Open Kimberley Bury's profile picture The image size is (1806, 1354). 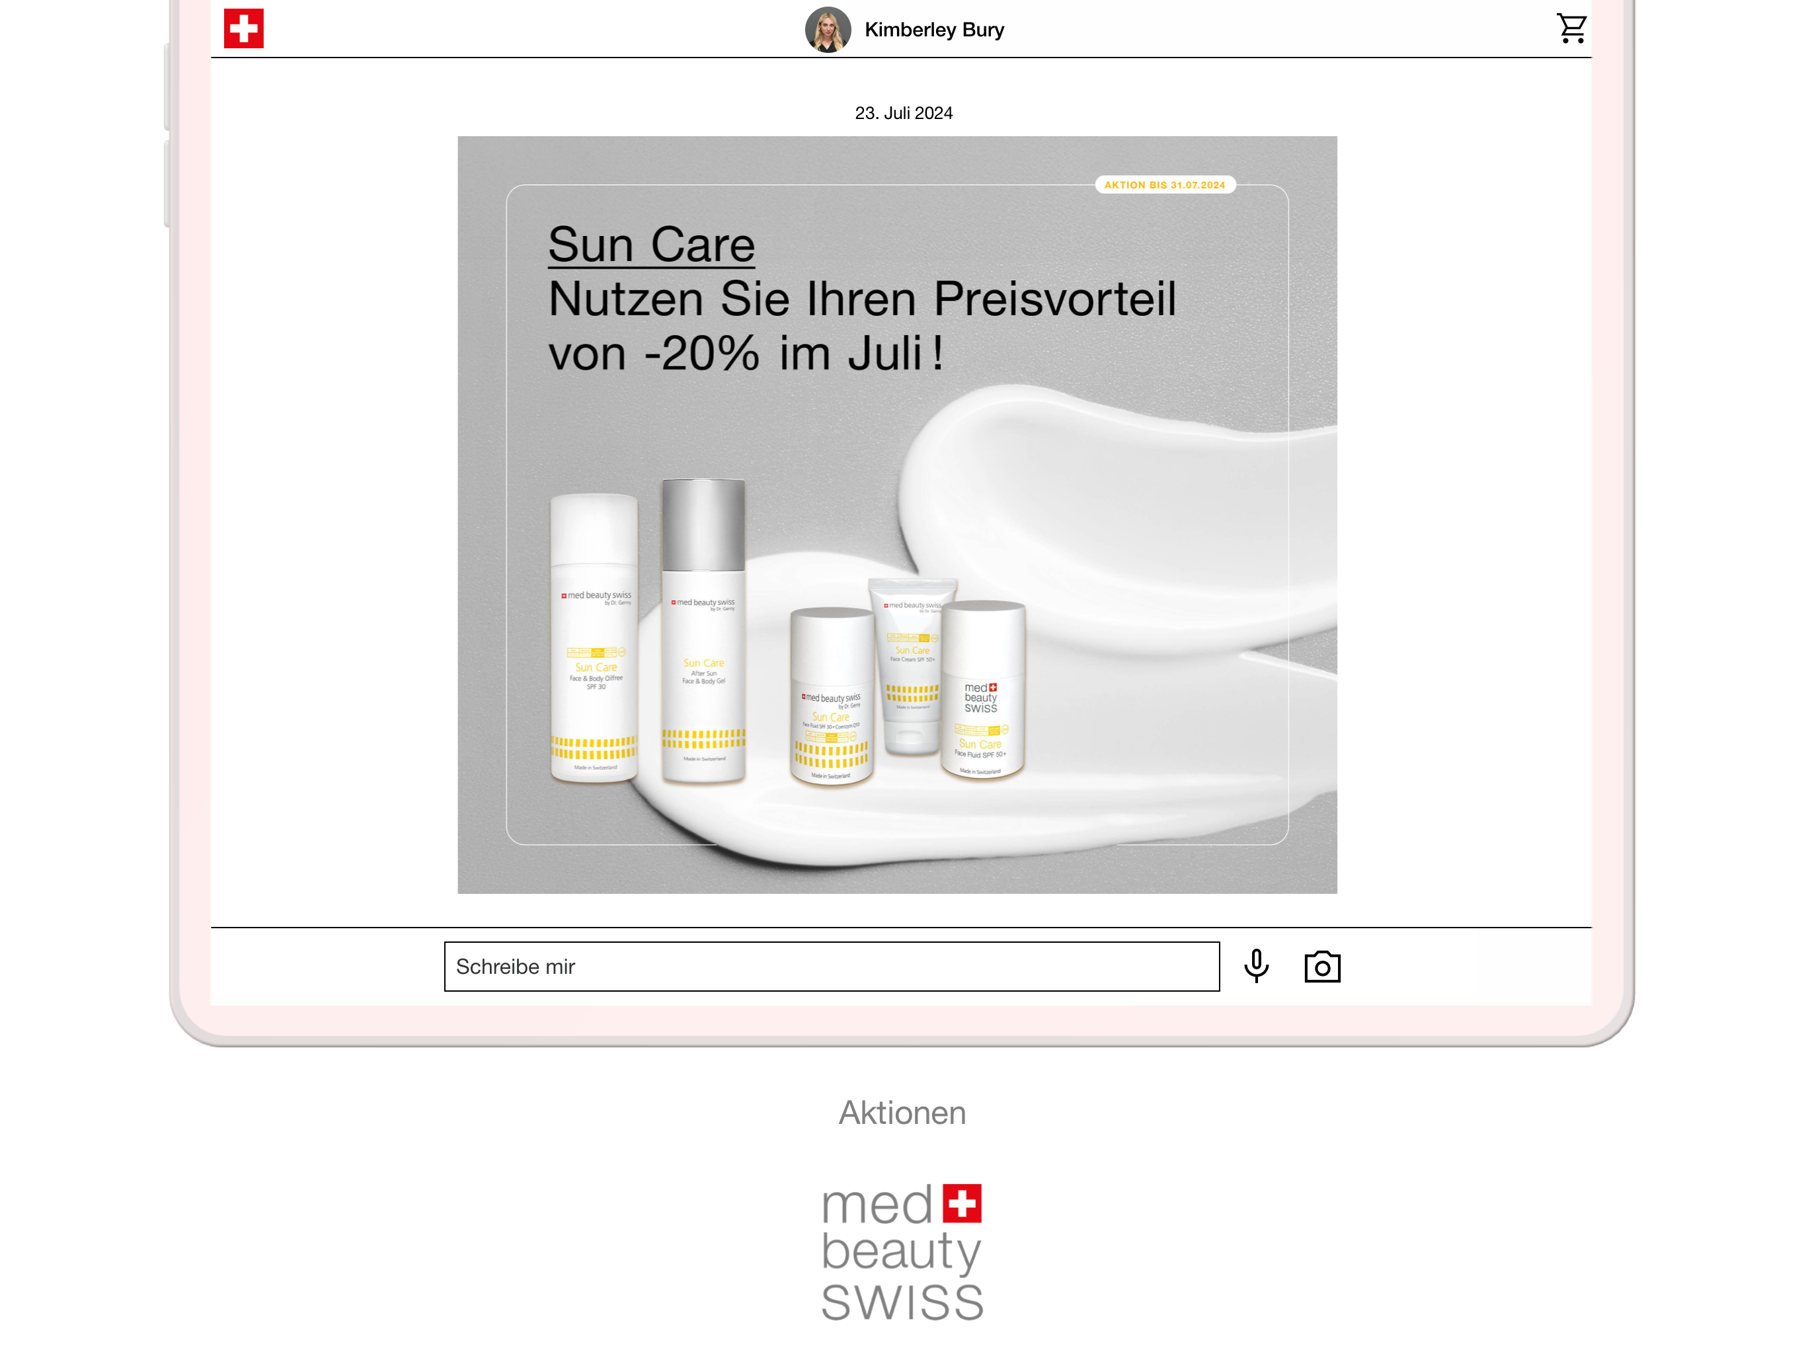(827, 29)
